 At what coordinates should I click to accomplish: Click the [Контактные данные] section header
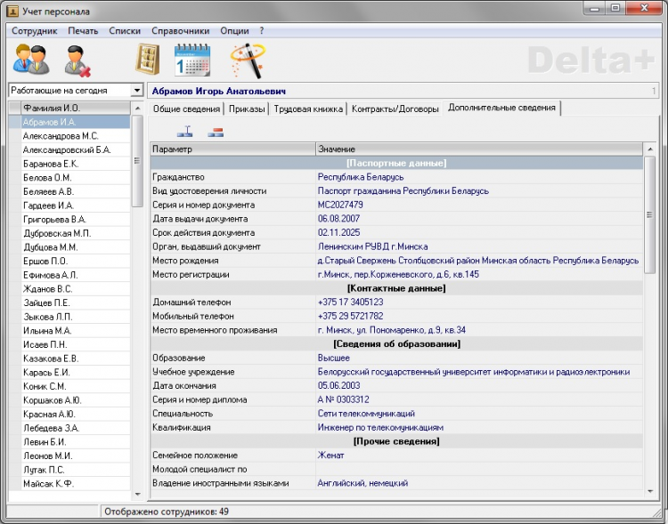point(396,288)
